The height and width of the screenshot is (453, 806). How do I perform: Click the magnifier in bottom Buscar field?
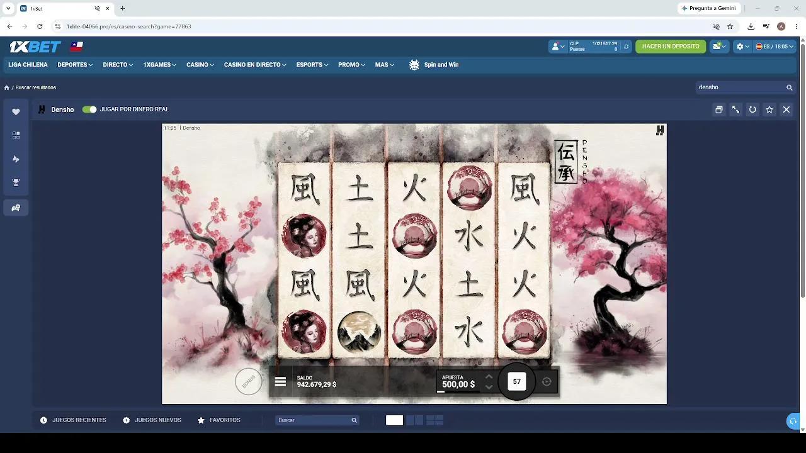(354, 420)
